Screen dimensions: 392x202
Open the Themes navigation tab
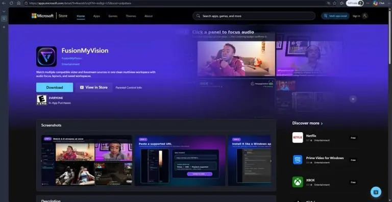131,16
